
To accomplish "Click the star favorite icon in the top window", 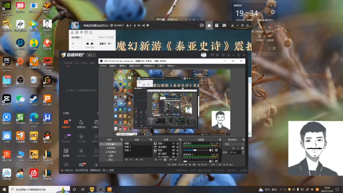I will (x=135, y=26).
